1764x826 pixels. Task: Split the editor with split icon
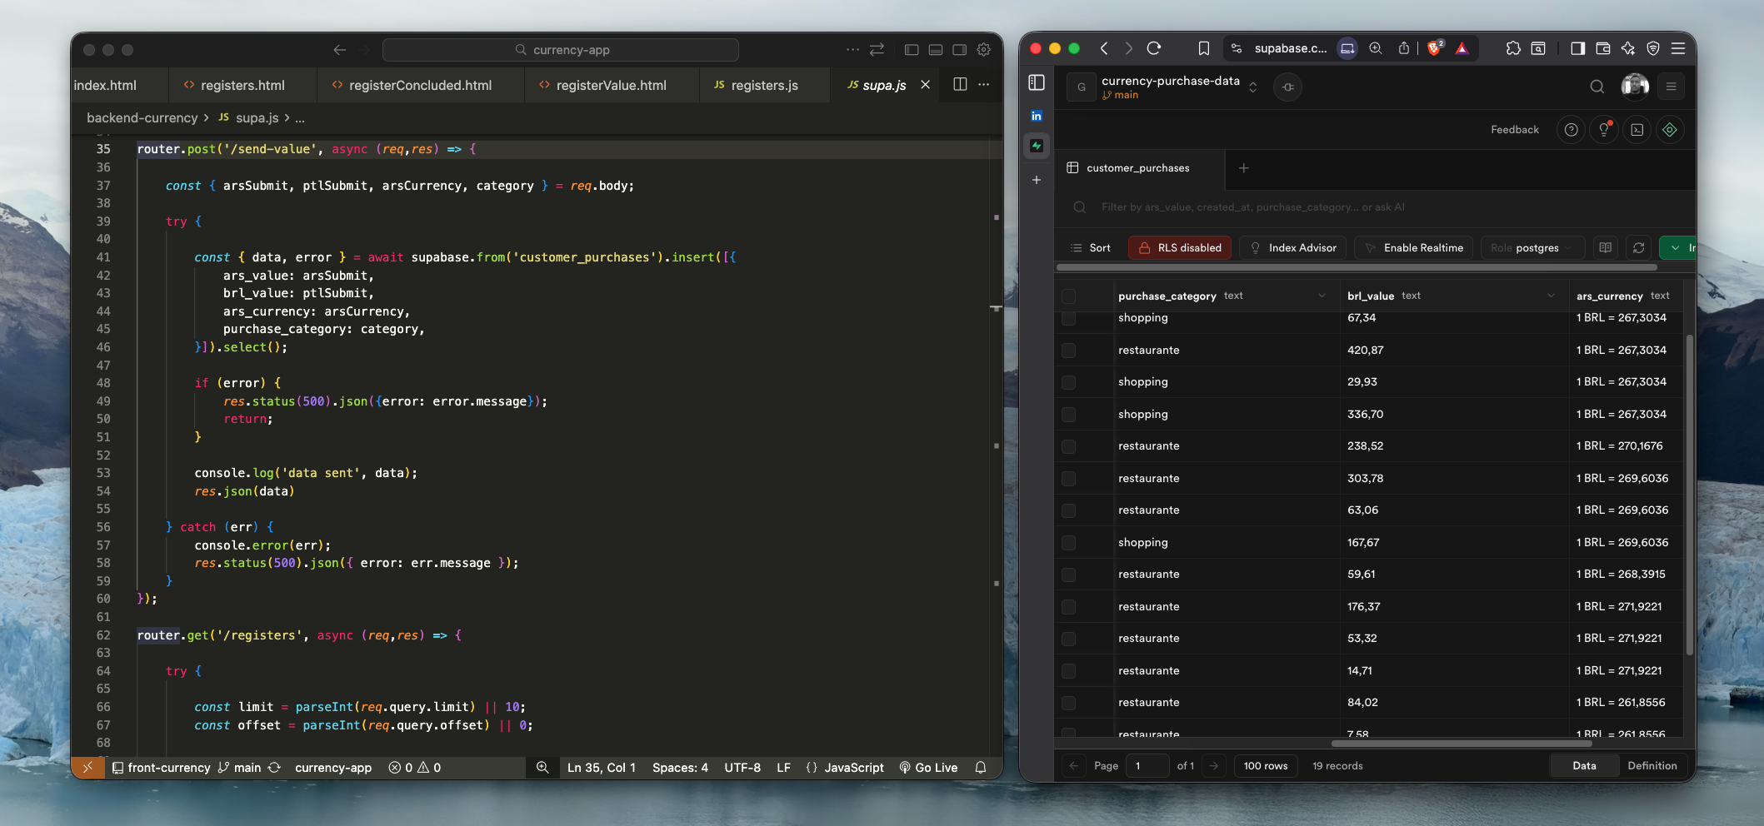tap(960, 84)
